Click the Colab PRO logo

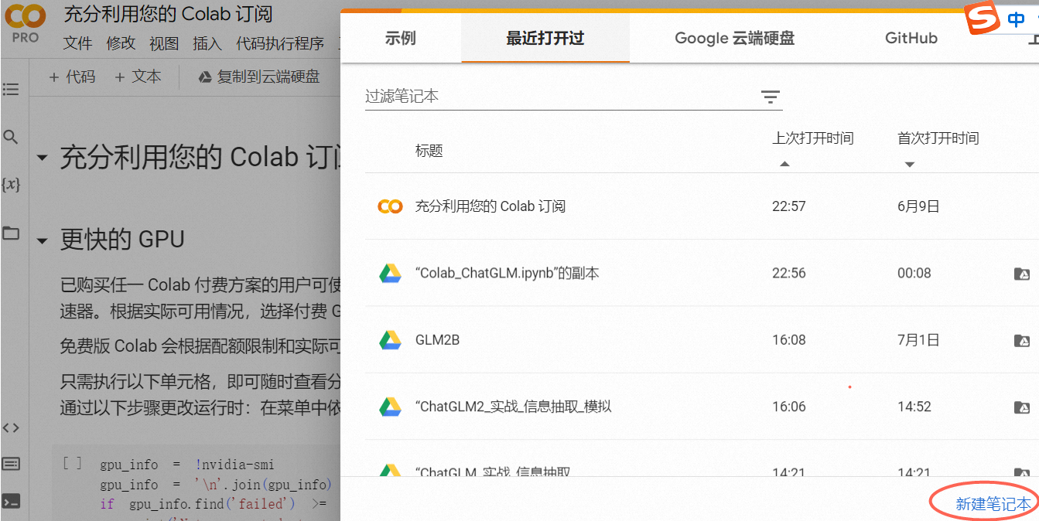(x=26, y=24)
